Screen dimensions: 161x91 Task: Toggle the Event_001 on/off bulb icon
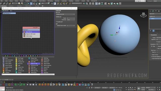coord(39,28)
